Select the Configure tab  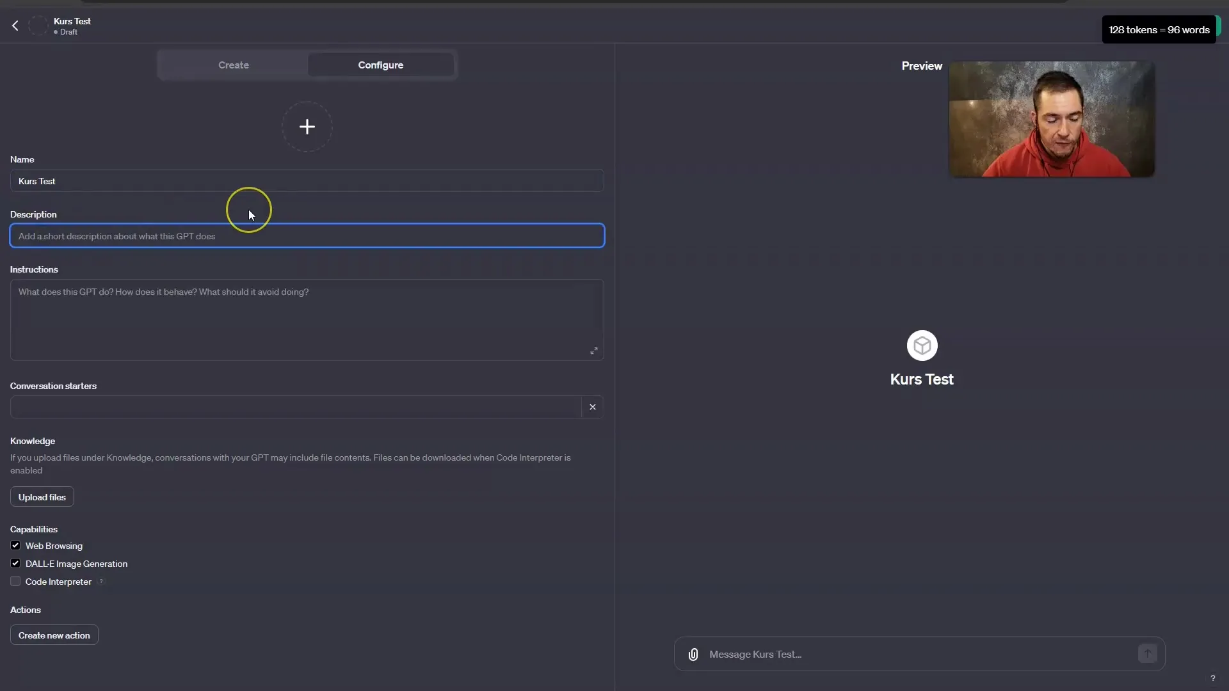[x=380, y=65]
